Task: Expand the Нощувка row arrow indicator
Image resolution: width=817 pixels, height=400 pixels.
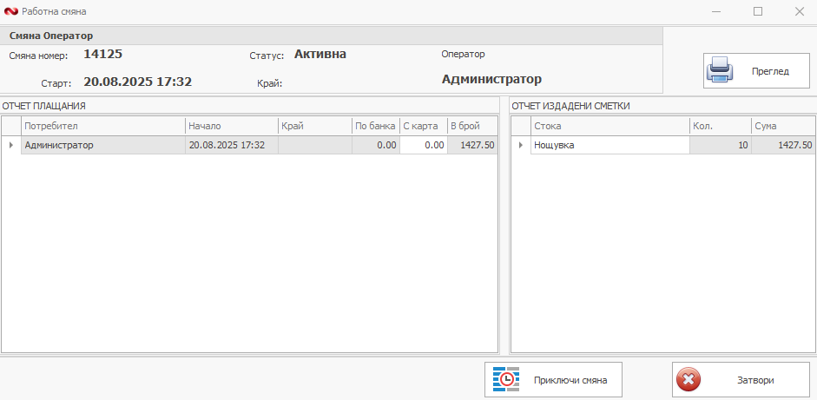Action: [520, 145]
